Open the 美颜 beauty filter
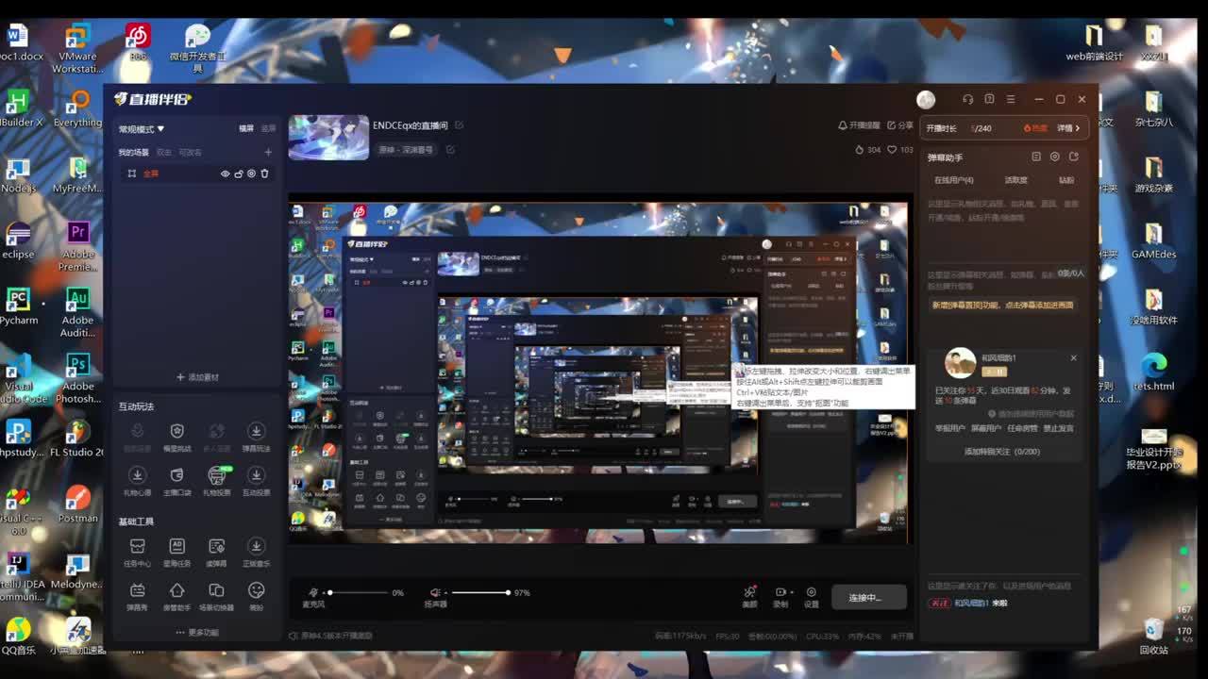The image size is (1208, 679). click(749, 597)
